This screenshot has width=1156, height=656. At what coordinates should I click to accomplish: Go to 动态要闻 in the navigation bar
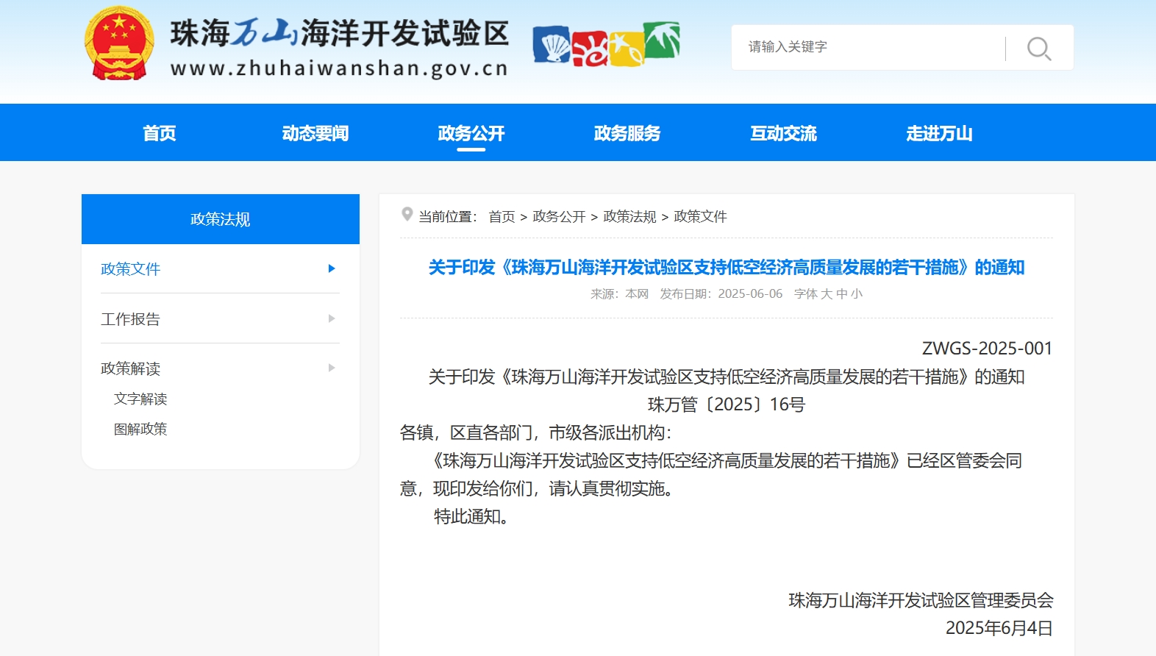click(315, 133)
